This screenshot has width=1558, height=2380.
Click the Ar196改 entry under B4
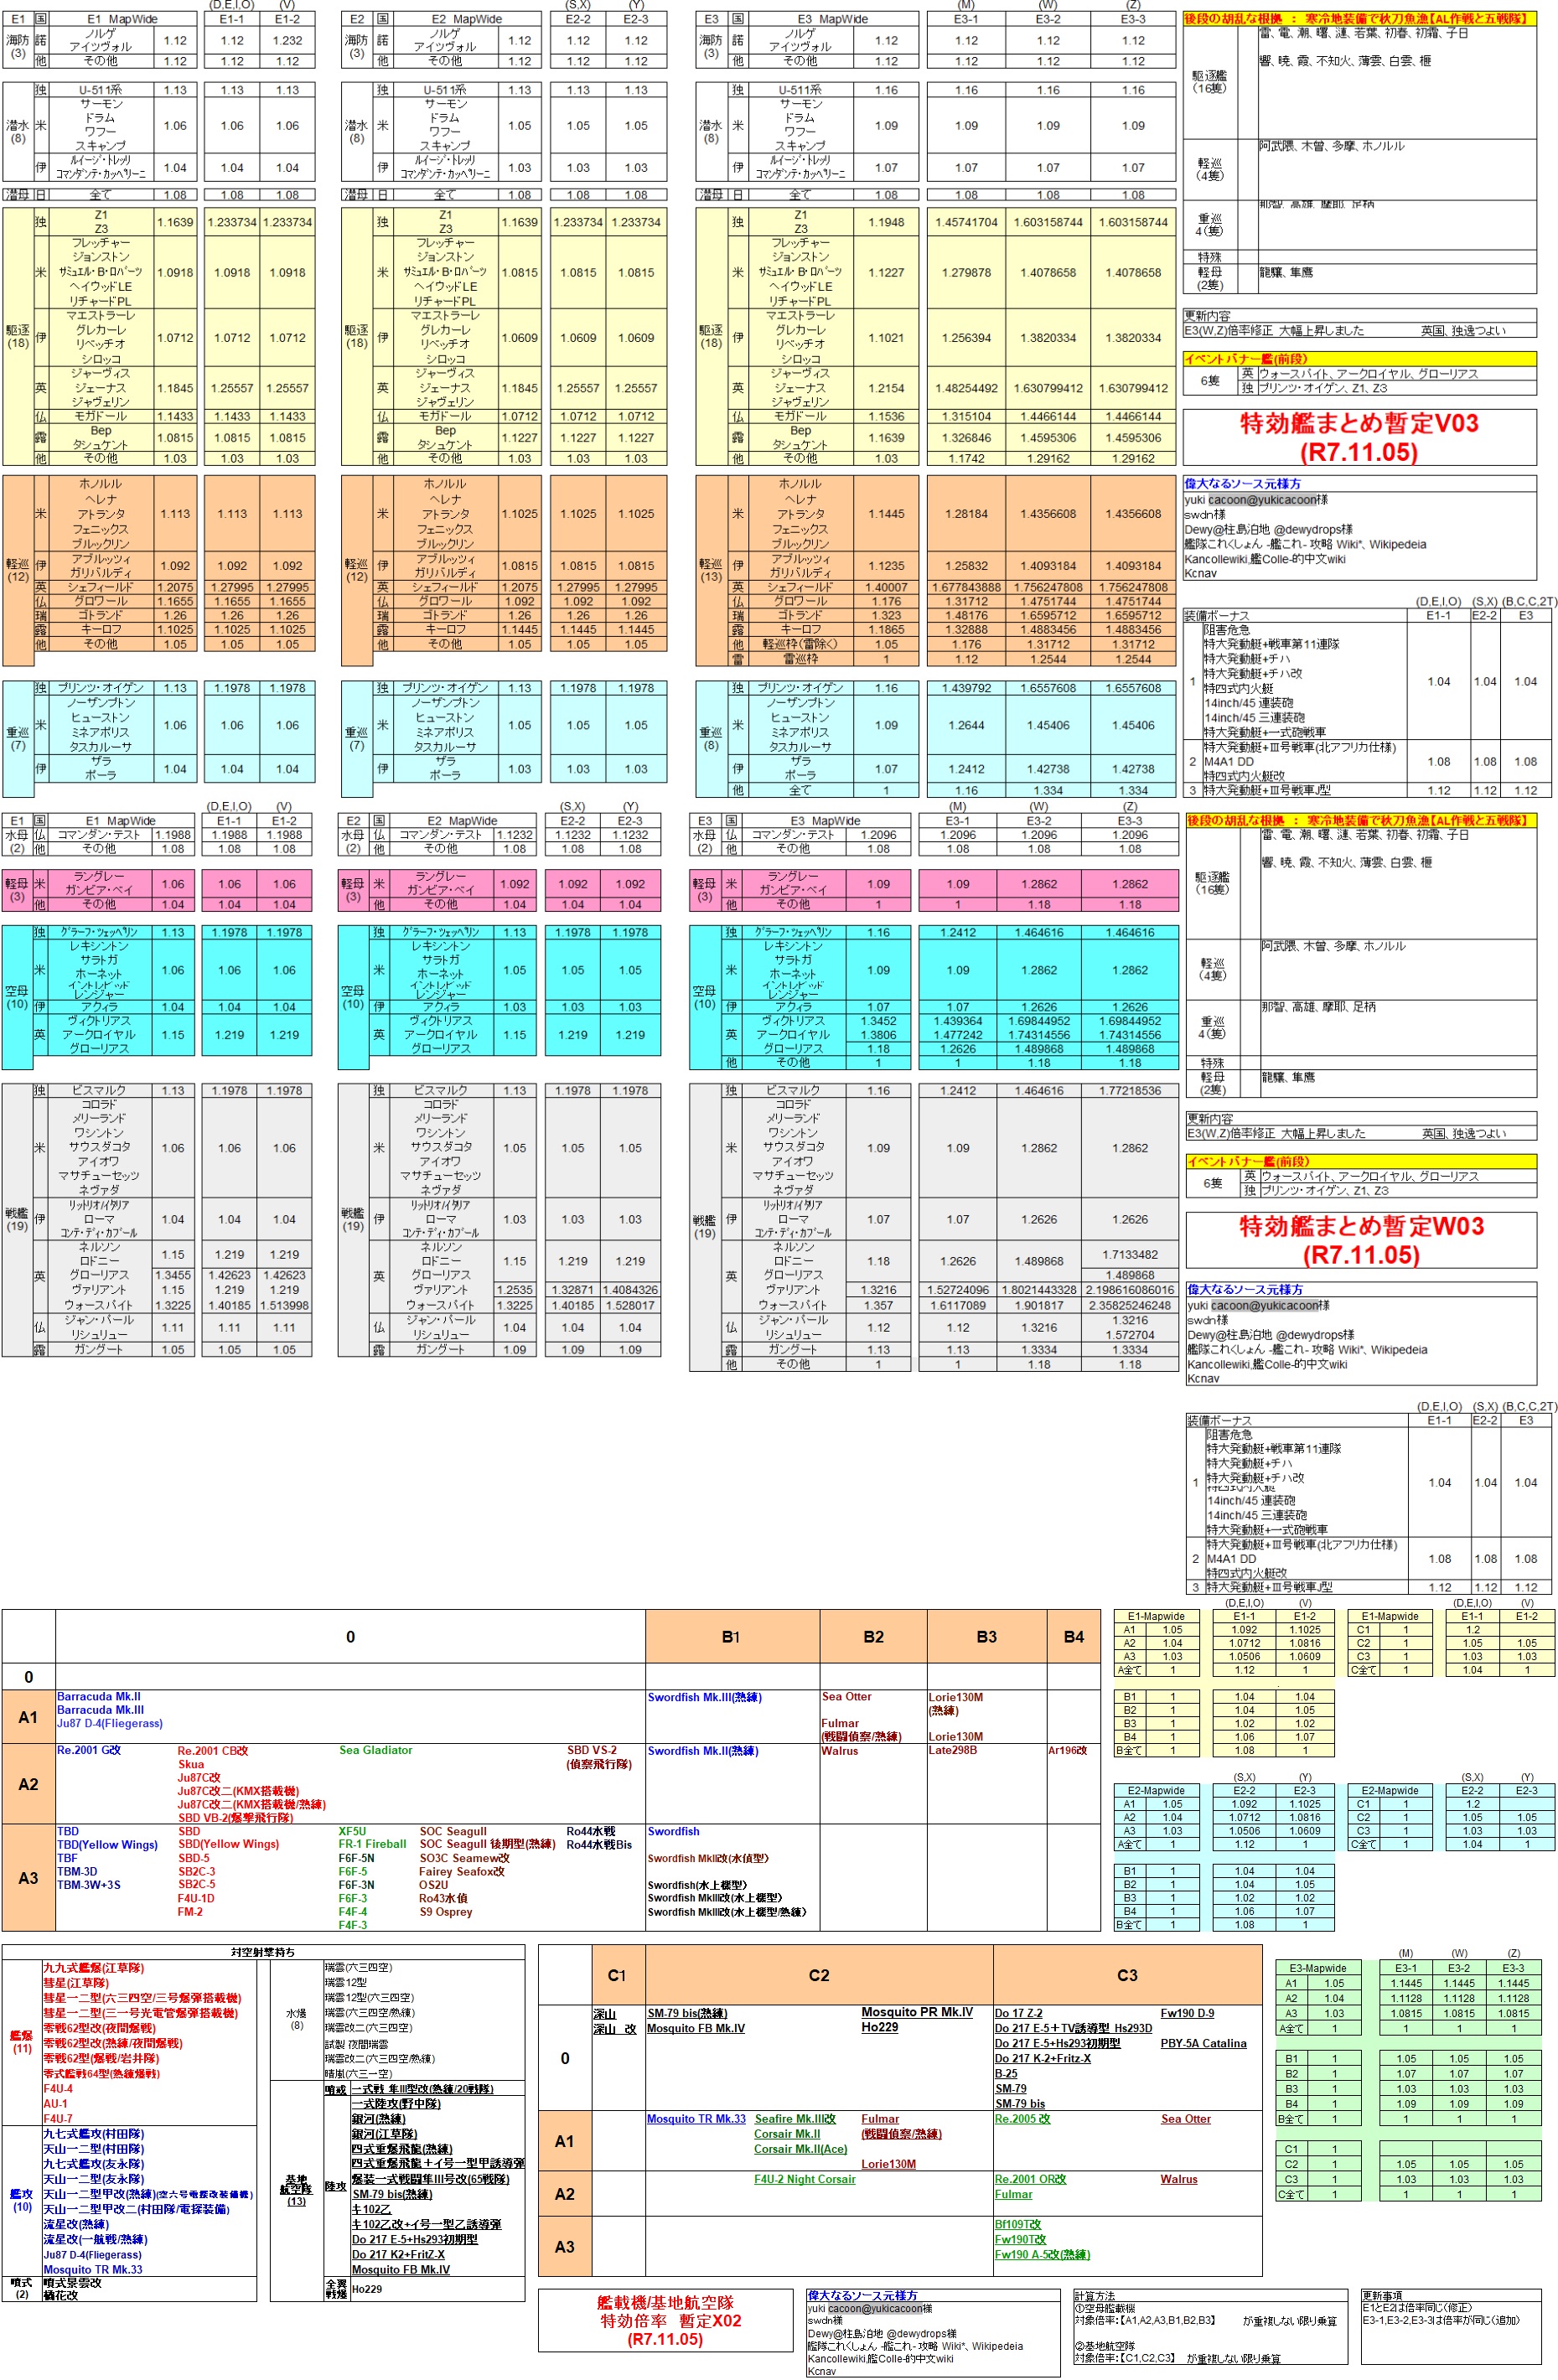[x=1067, y=1751]
